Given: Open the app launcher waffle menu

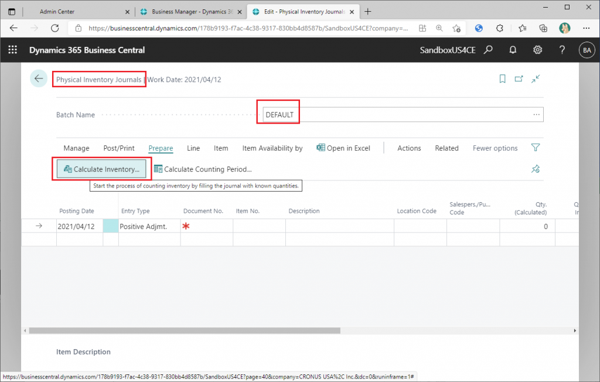Looking at the screenshot, I should pos(13,50).
